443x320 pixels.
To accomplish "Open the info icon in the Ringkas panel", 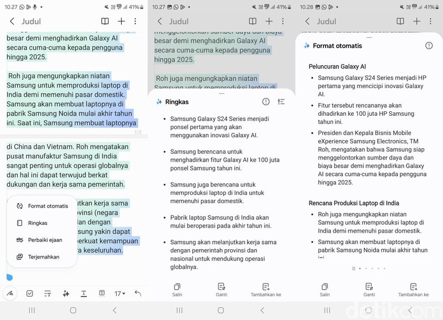I will click(266, 102).
